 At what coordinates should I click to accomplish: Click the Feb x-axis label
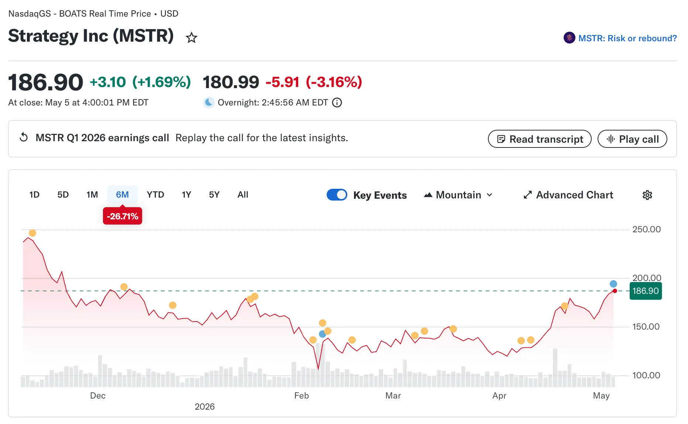(x=302, y=396)
